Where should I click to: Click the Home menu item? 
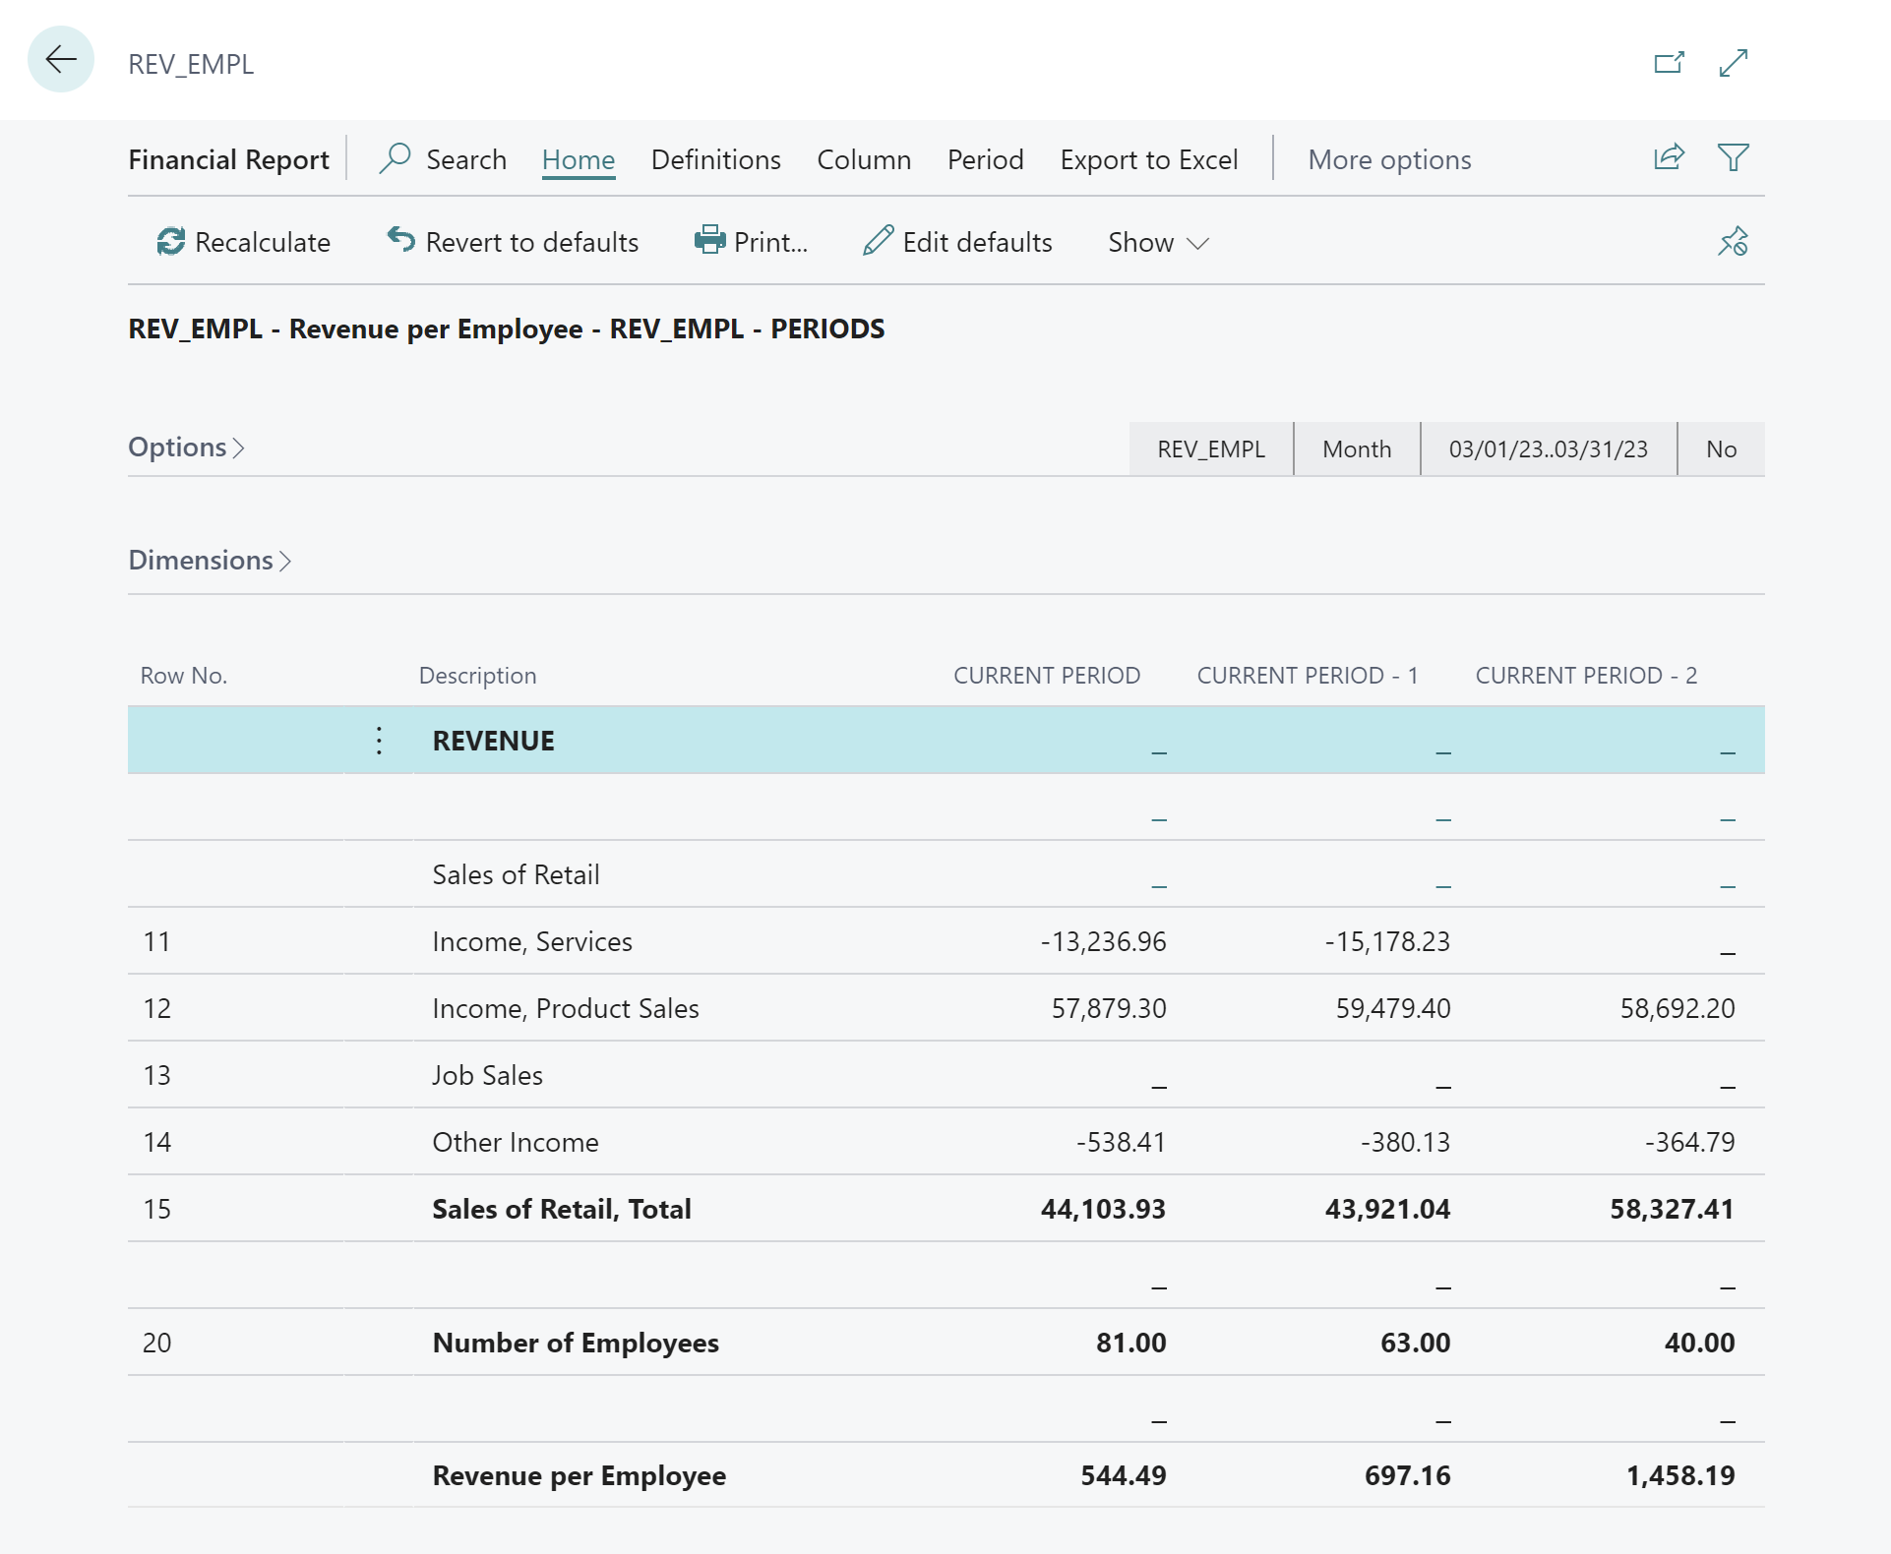(x=578, y=158)
